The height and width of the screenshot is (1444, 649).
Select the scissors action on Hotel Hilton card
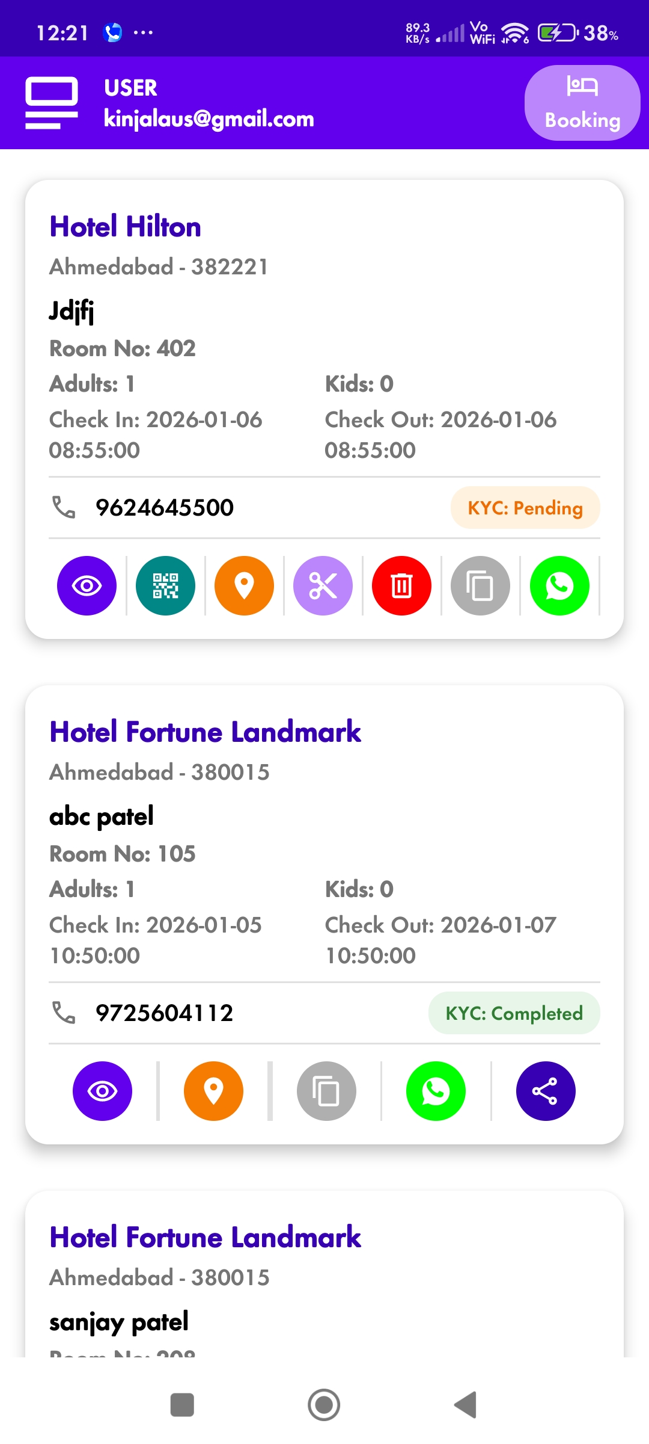(x=323, y=585)
